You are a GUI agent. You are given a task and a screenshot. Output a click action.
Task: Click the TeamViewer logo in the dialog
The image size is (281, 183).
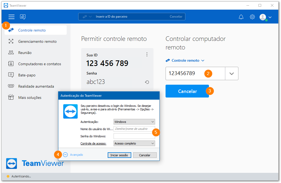click(70, 111)
